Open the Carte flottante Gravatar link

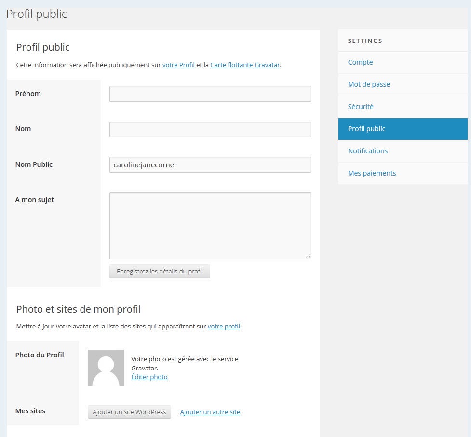(245, 65)
